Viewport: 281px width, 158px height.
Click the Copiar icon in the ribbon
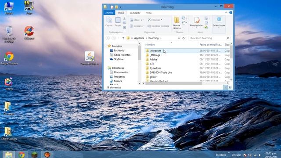(x=109, y=22)
